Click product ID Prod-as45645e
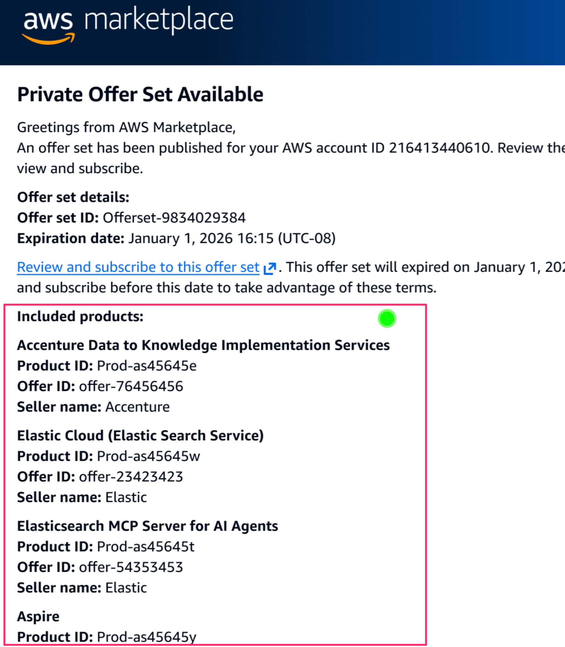Image resolution: width=565 pixels, height=647 pixels. pyautogui.click(x=146, y=366)
